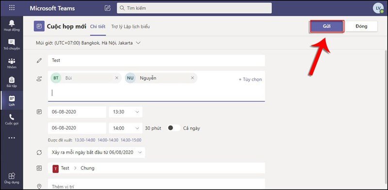Click the recurrence arrows icon
Screen dimensions: 388x190
39,152
